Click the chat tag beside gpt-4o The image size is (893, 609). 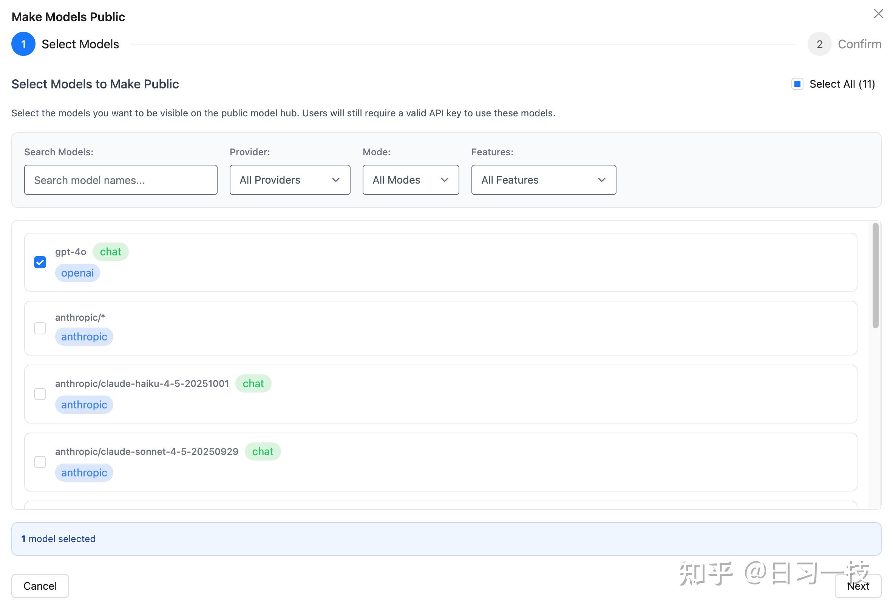(x=110, y=252)
